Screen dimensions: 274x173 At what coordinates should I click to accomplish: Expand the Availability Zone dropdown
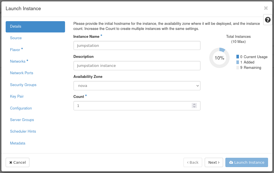point(137,86)
